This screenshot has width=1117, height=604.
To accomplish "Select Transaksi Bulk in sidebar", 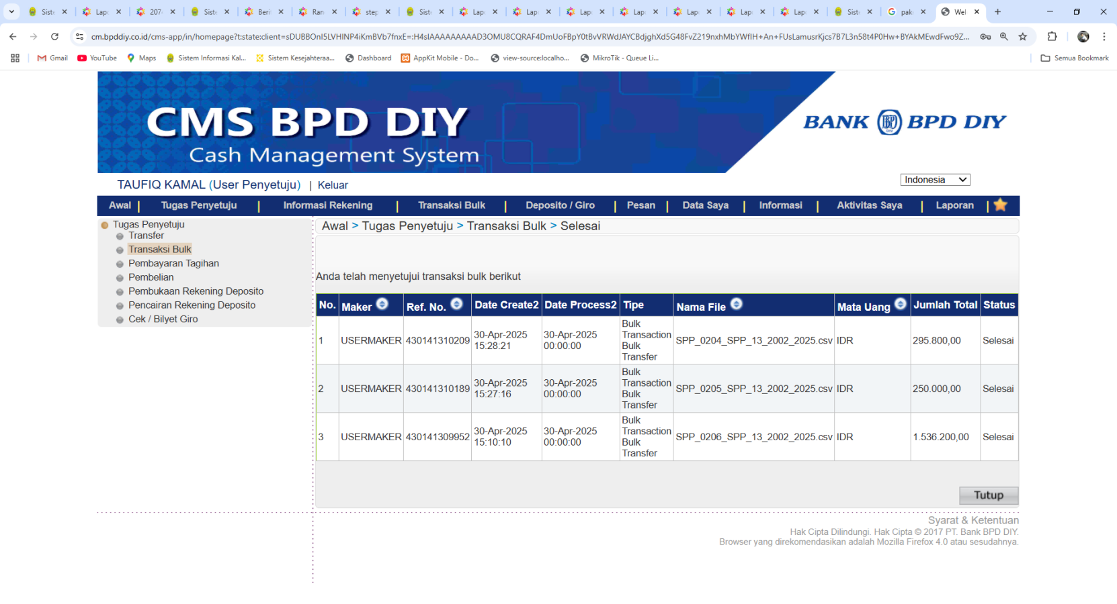I will pyautogui.click(x=159, y=249).
